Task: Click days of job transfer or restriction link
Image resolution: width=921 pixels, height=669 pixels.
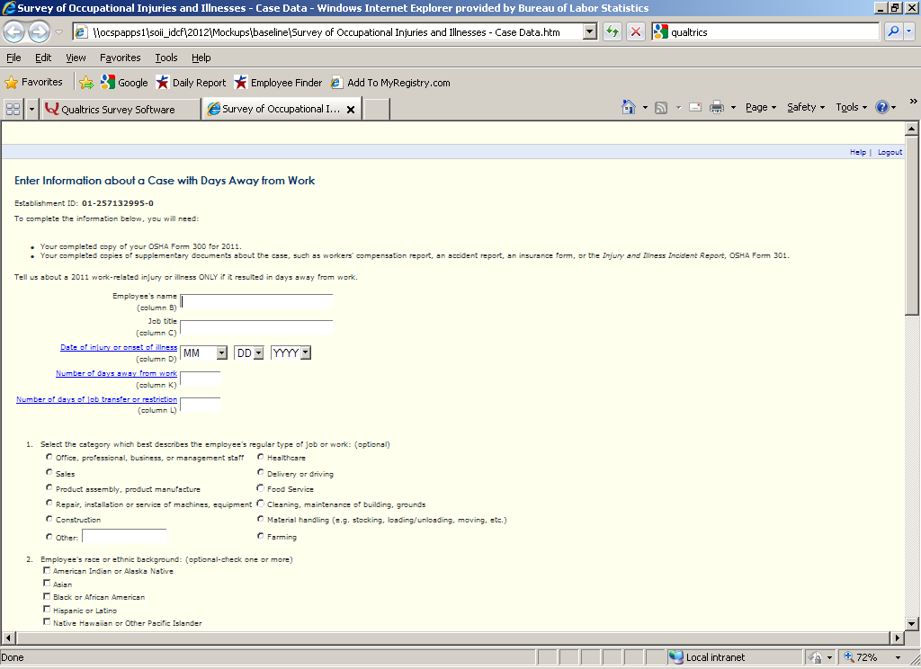Action: [x=96, y=399]
